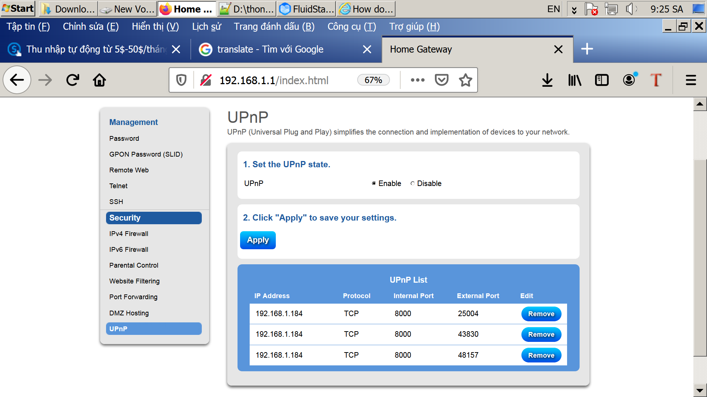Click the Apply button
This screenshot has height=397, width=707.
[258, 240]
